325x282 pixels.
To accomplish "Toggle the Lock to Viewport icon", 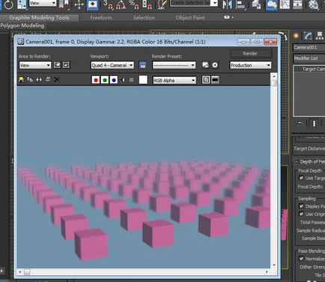I will pos(143,65).
